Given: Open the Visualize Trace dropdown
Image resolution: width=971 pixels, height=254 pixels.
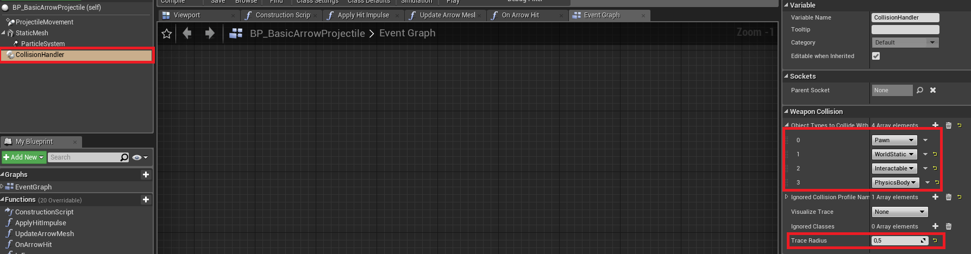Looking at the screenshot, I should point(900,212).
